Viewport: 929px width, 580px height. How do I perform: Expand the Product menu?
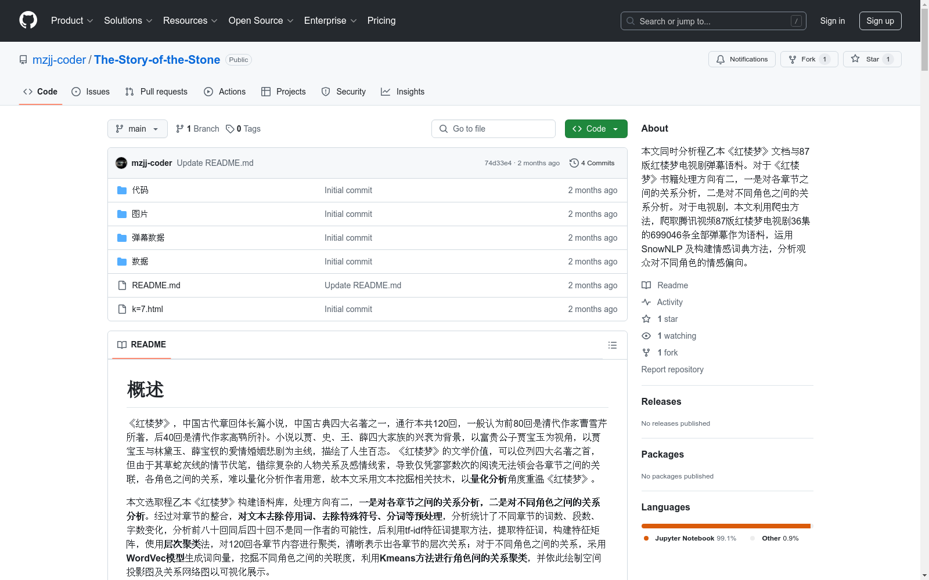(x=72, y=21)
